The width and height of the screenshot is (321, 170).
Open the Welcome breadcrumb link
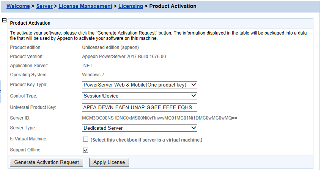pyautogui.click(x=18, y=6)
